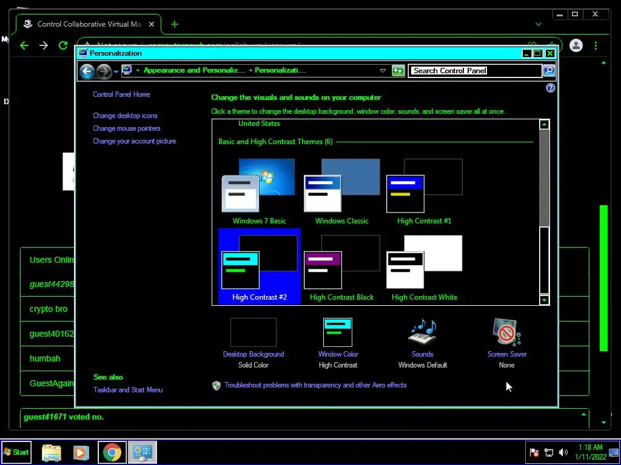The height and width of the screenshot is (465, 621).
Task: Click the green page scrollbar in Chrome
Action: tap(603, 277)
